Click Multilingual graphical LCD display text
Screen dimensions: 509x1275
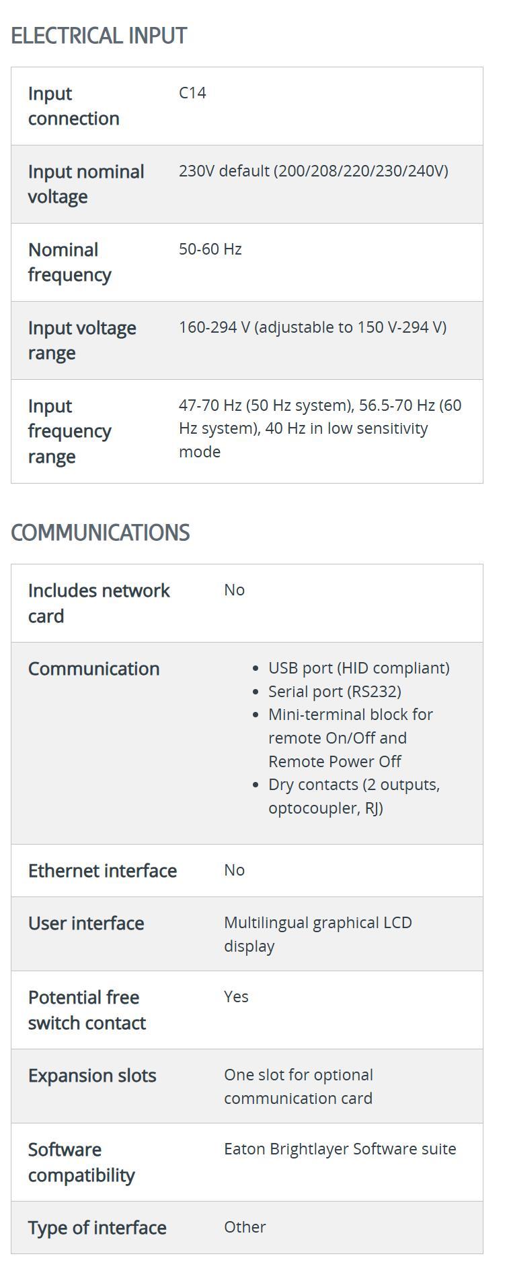click(x=317, y=934)
